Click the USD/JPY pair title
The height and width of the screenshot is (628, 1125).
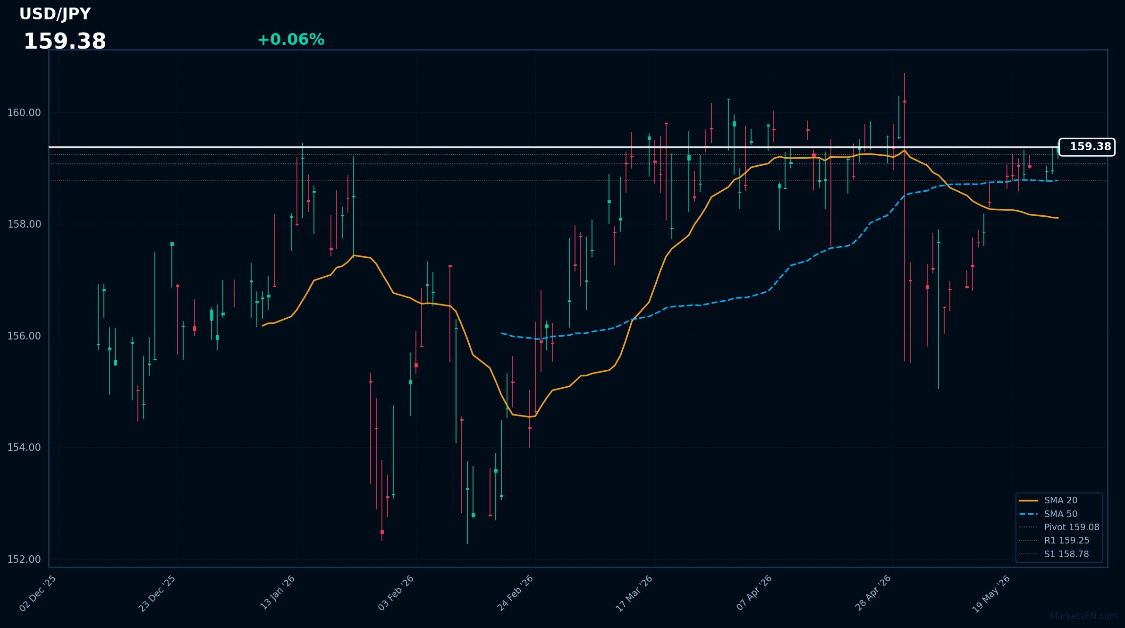coord(55,14)
